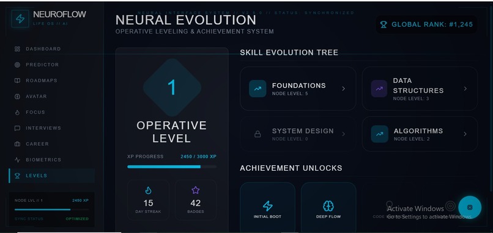The height and width of the screenshot is (233, 493).
Task: Expand the System Design node chevron
Action: [x=343, y=134]
